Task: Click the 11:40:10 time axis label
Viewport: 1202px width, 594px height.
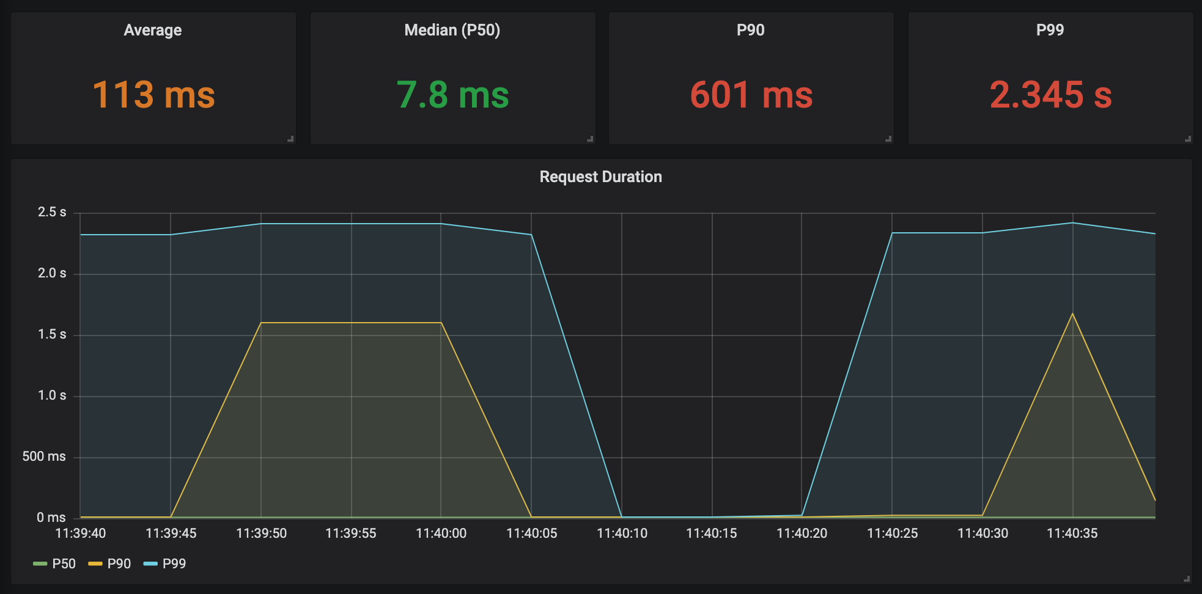Action: tap(622, 533)
